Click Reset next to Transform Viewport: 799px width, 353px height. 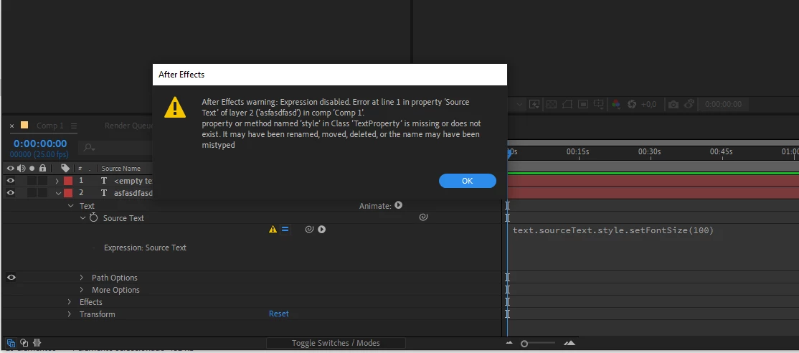[x=279, y=314]
